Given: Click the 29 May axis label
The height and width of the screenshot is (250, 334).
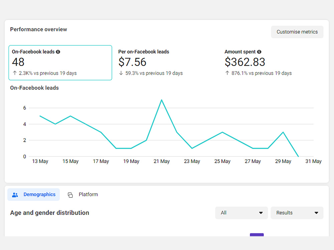Looking at the screenshot, I should coord(283,161).
